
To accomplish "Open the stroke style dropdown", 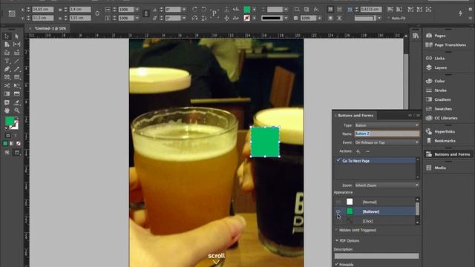I will coord(286,18).
